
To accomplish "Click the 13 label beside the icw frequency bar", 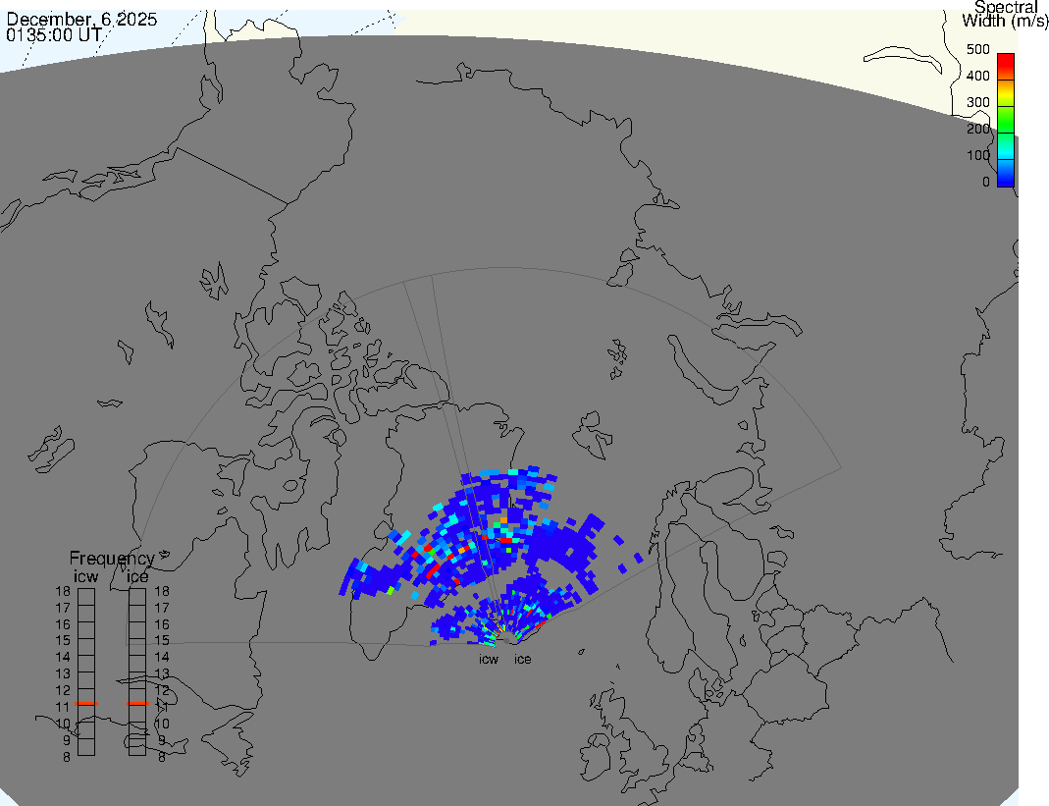I will click(63, 674).
